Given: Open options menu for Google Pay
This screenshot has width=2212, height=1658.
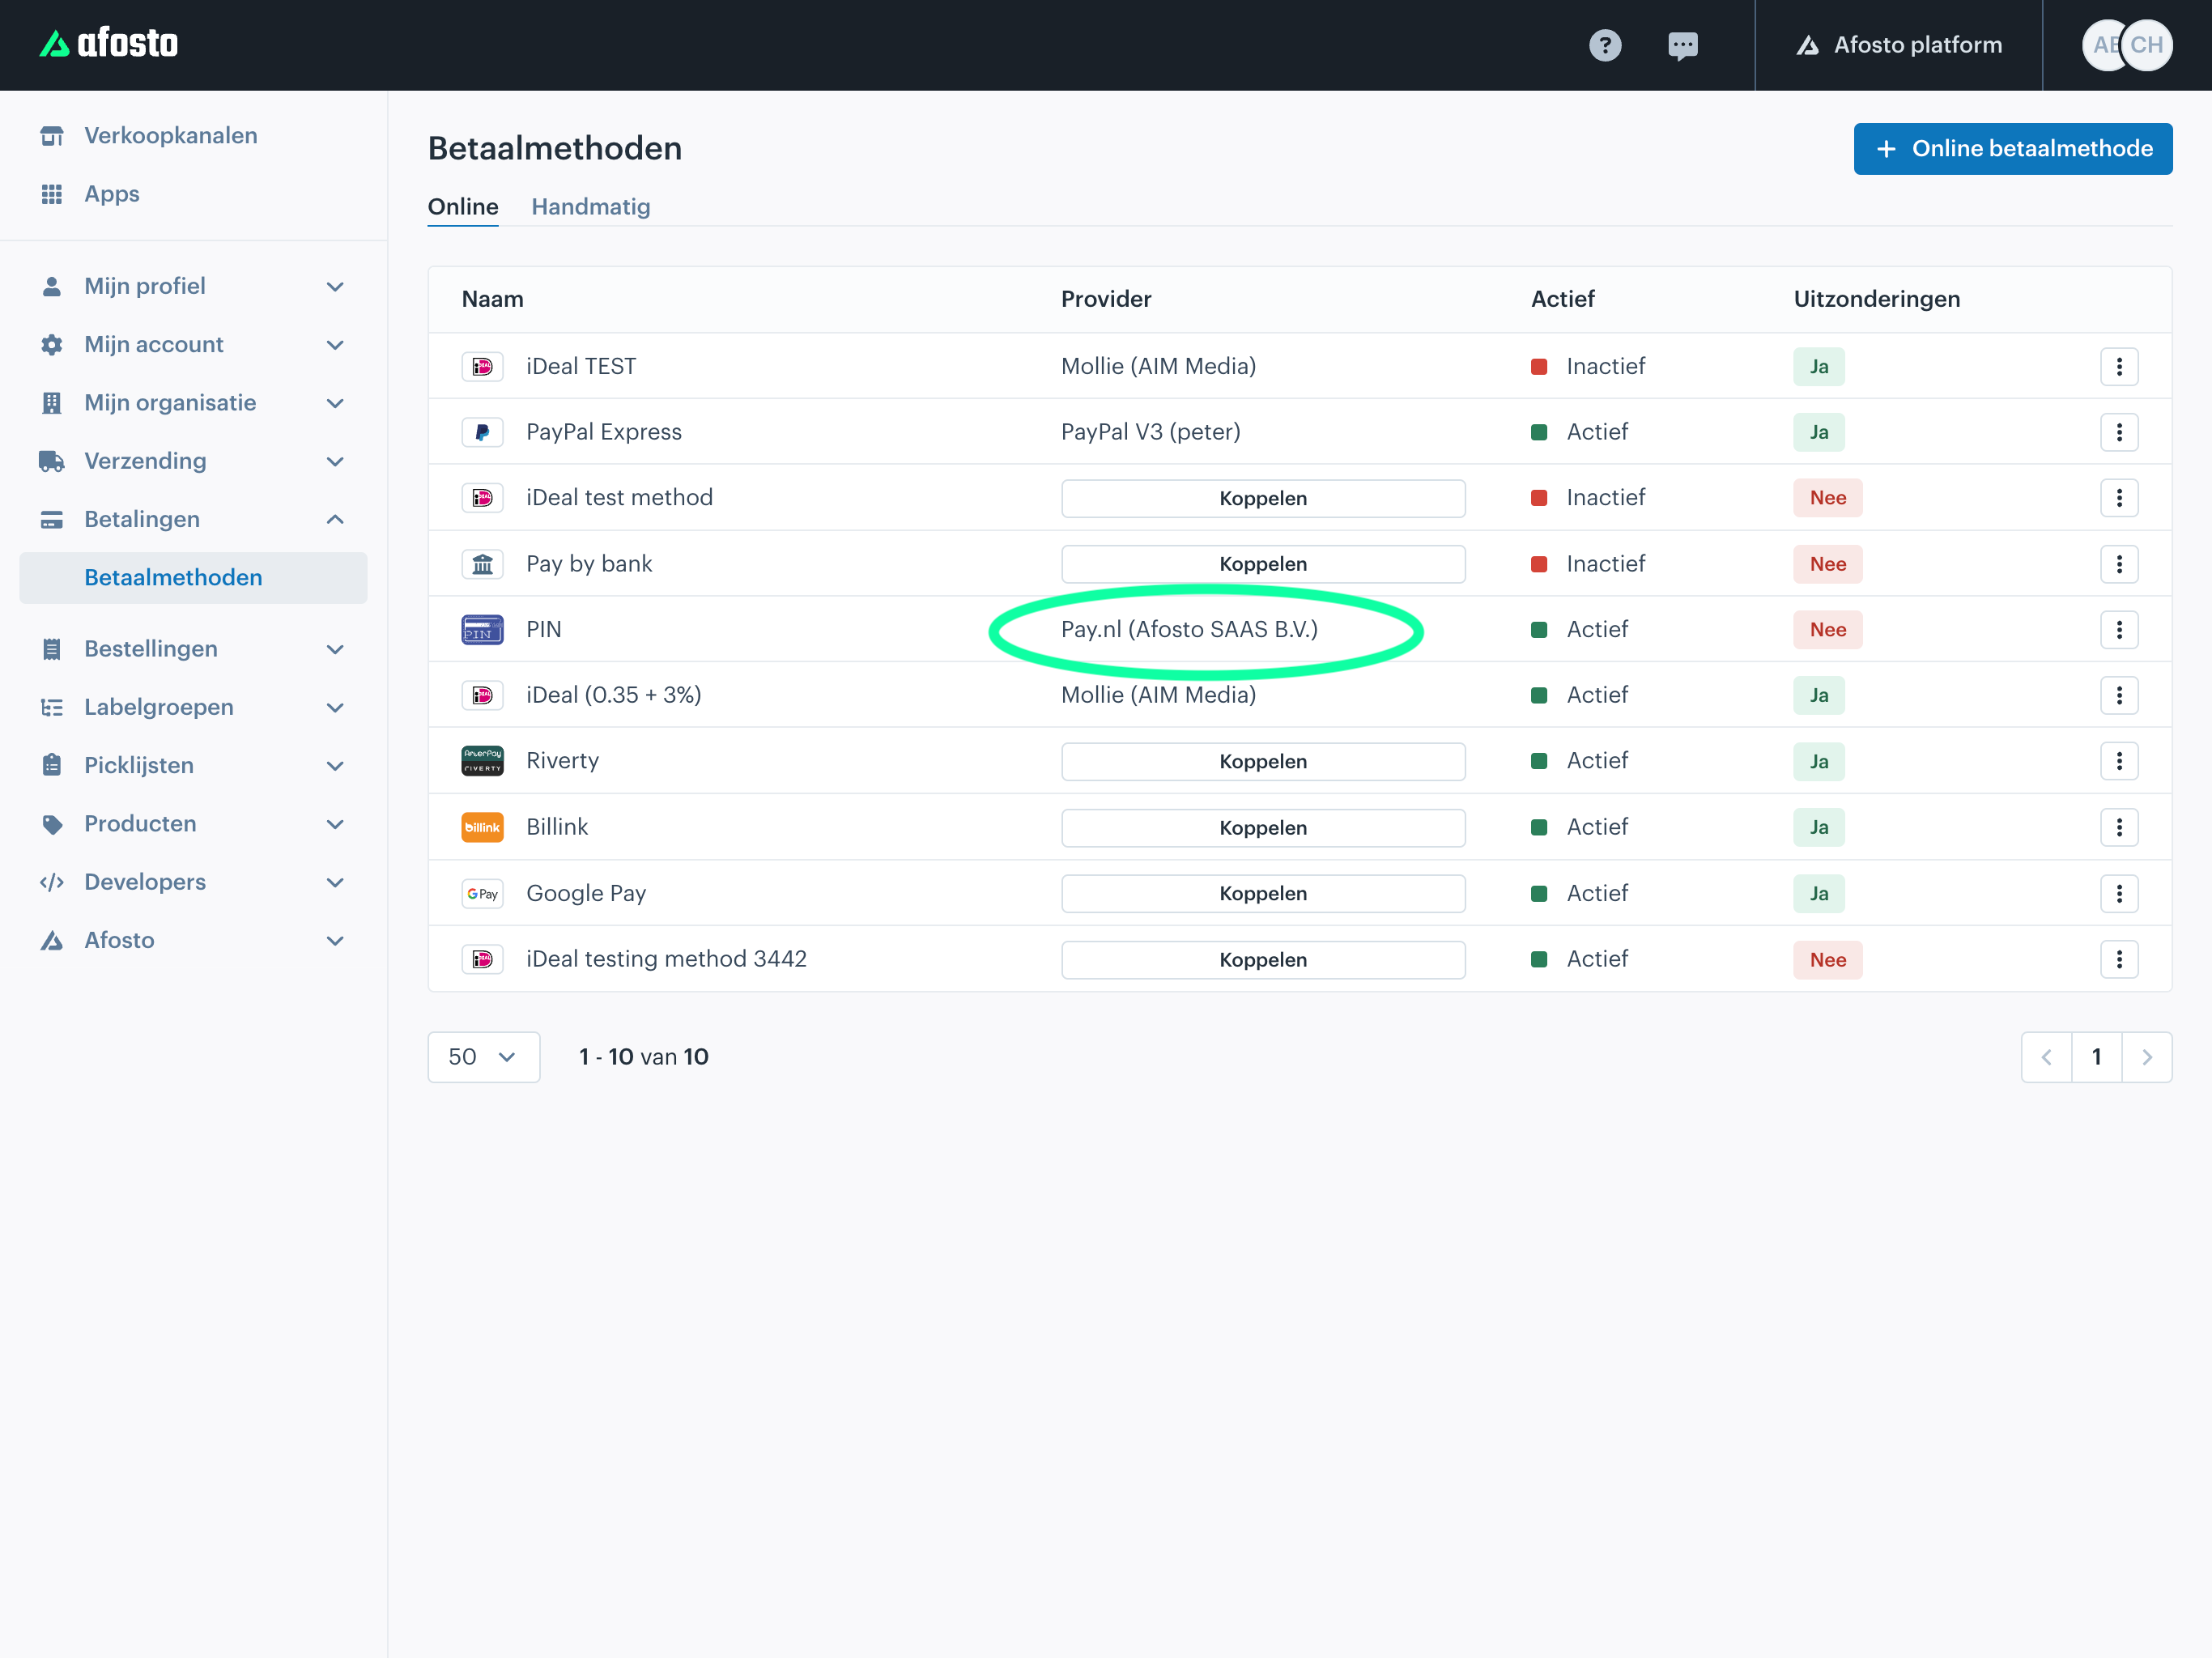Looking at the screenshot, I should coord(2119,893).
